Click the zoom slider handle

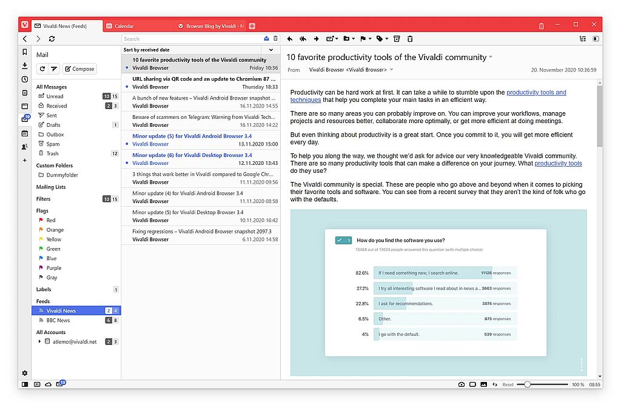point(527,384)
